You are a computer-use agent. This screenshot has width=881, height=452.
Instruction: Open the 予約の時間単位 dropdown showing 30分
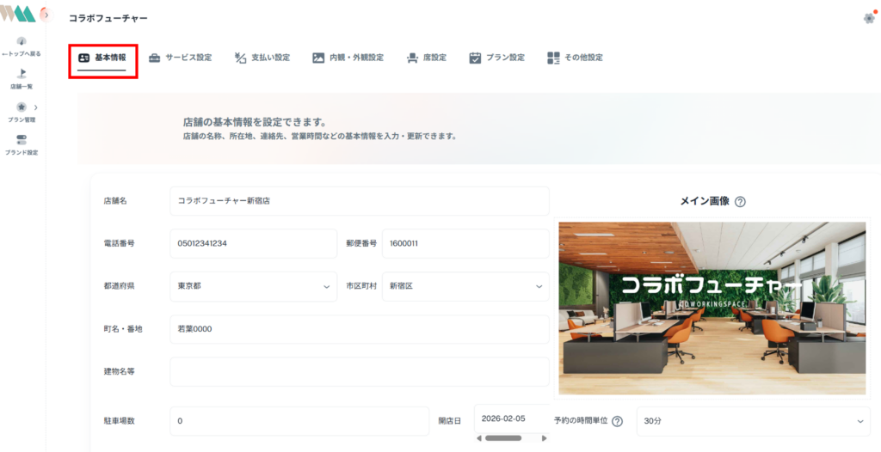(x=753, y=421)
